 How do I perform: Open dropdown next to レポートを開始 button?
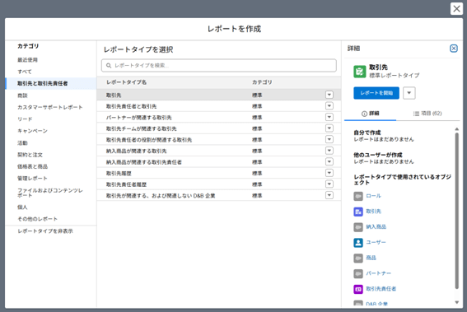tap(409, 93)
